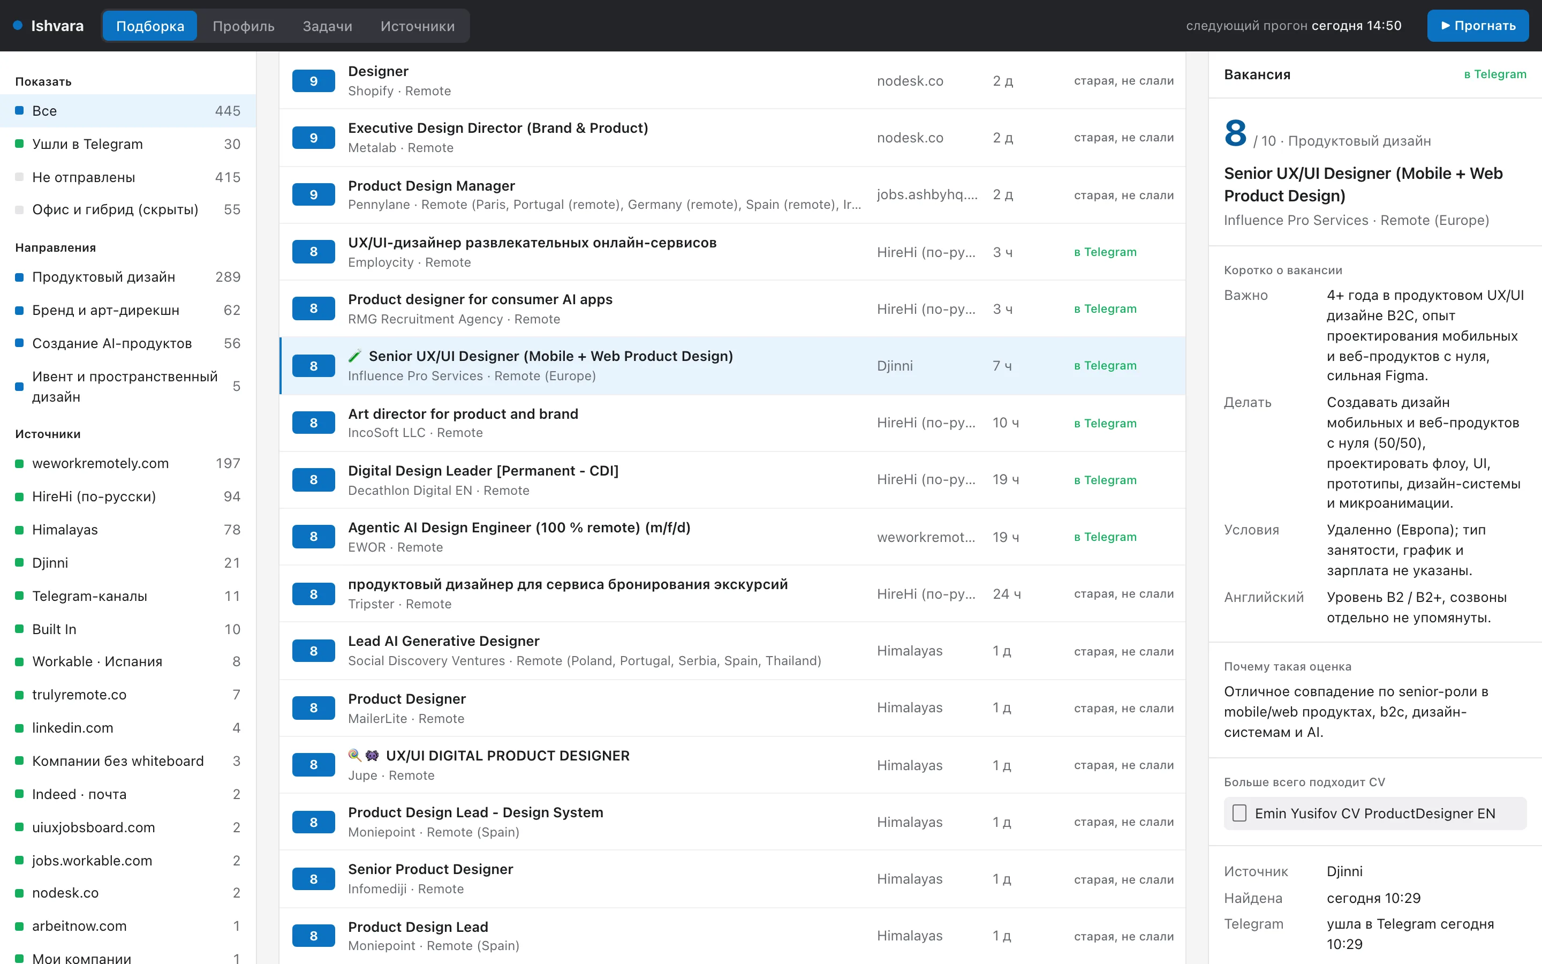Select the Himalayas source filter
Image resolution: width=1542 pixels, height=964 pixels.
tap(127, 530)
